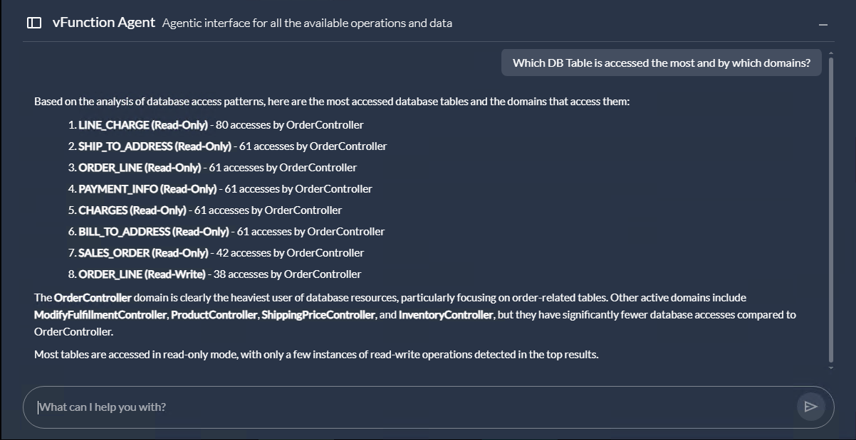Click the vFunction Agent title
The height and width of the screenshot is (440, 856).
click(x=103, y=23)
